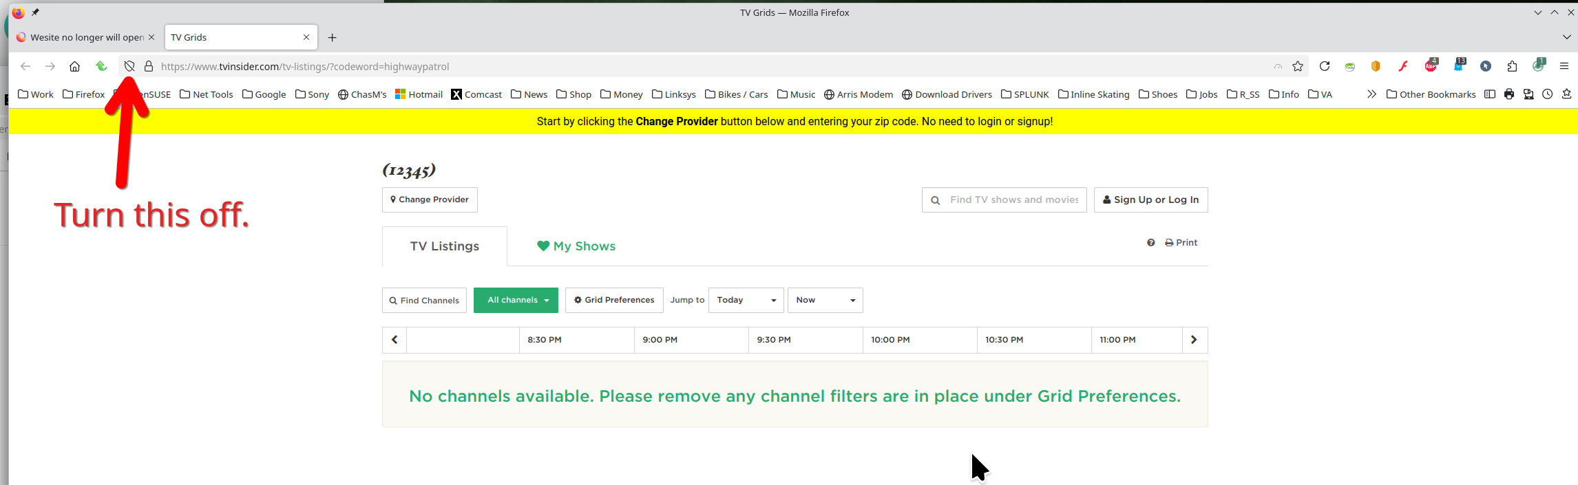
Task: Click the tracking protection shield icon
Action: click(129, 67)
